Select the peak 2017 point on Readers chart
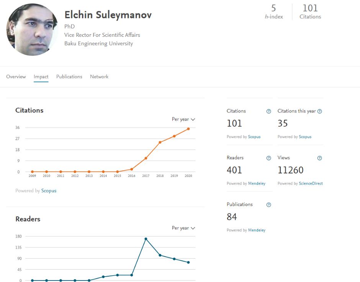The width and height of the screenshot is (360, 282). (x=146, y=239)
